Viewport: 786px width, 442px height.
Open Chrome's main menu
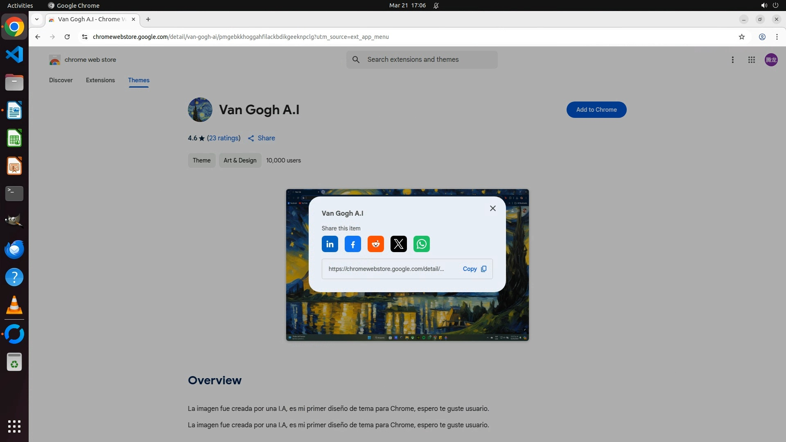pyautogui.click(x=777, y=37)
